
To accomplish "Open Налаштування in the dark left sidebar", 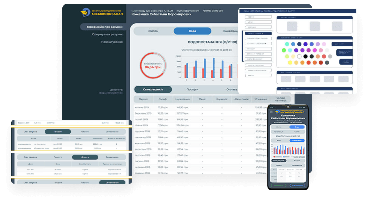I will pos(112,42).
